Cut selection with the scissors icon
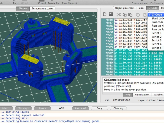The width and height of the screenshot is (164, 123). pos(118,15)
